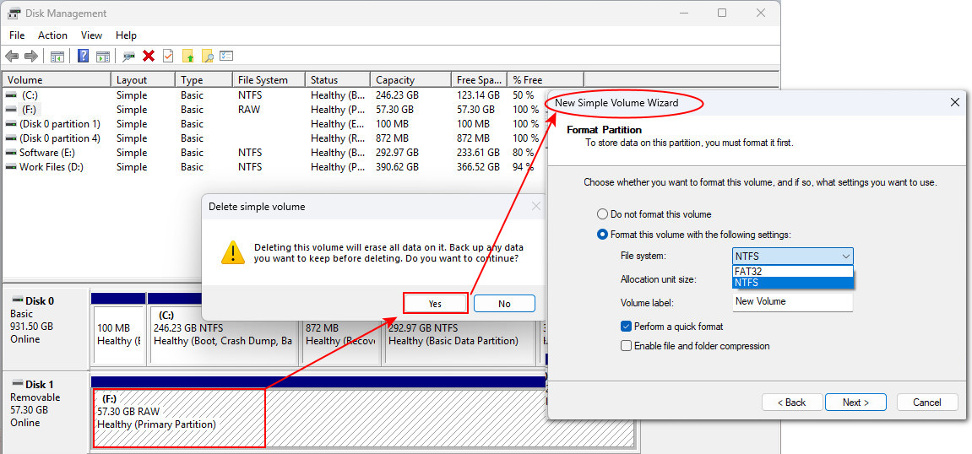The image size is (972, 454).
Task: Click the drive icon of Work Files (D:) row
Action: [12, 167]
